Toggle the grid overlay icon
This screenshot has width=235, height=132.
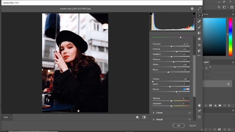click(x=199, y=117)
